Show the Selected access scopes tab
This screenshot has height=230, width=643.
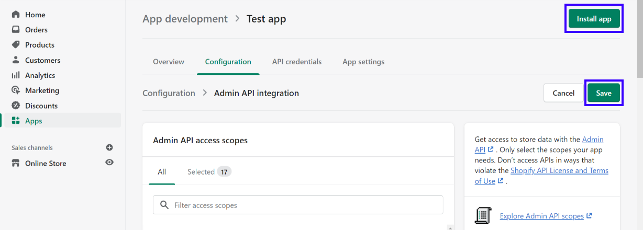pos(209,171)
